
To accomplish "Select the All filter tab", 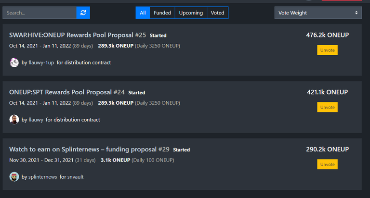I will 143,12.
